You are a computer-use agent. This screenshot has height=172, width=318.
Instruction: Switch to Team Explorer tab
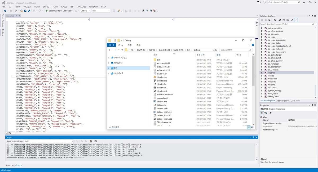pos(283,101)
